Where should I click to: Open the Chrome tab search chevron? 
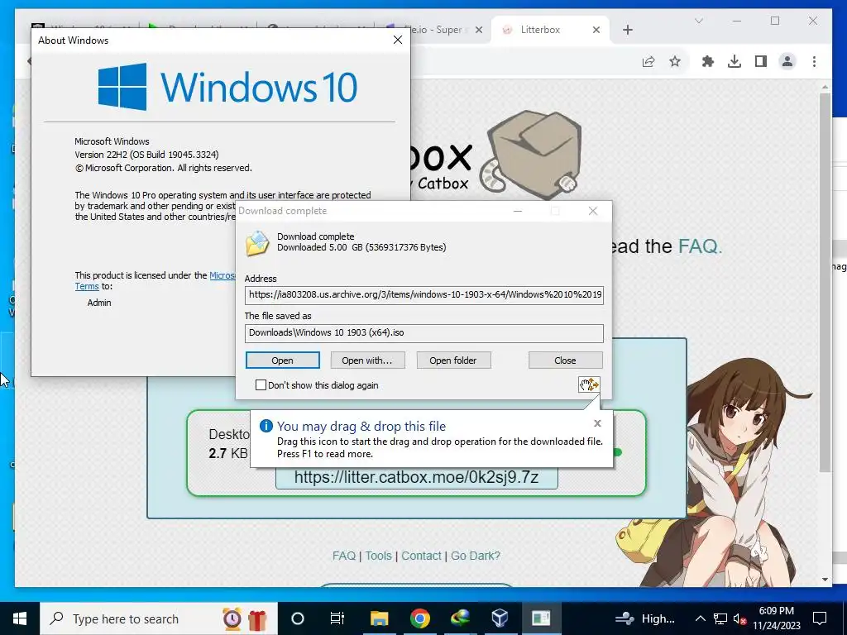698,21
